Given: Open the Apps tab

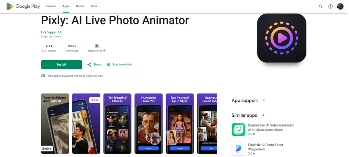Looking at the screenshot, I should 66,6.
